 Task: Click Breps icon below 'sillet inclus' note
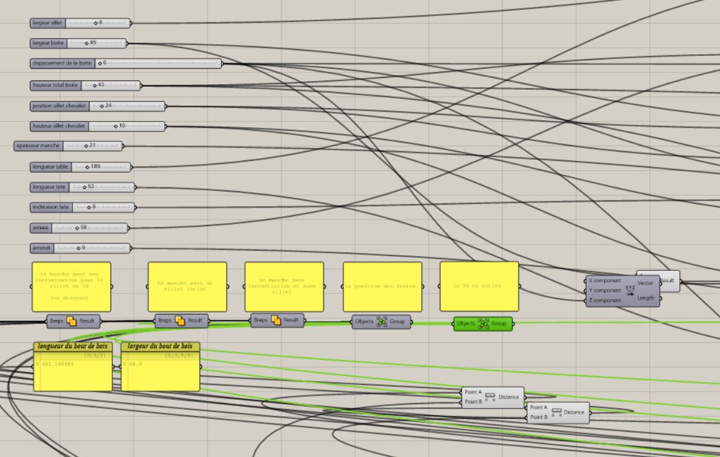coord(180,321)
